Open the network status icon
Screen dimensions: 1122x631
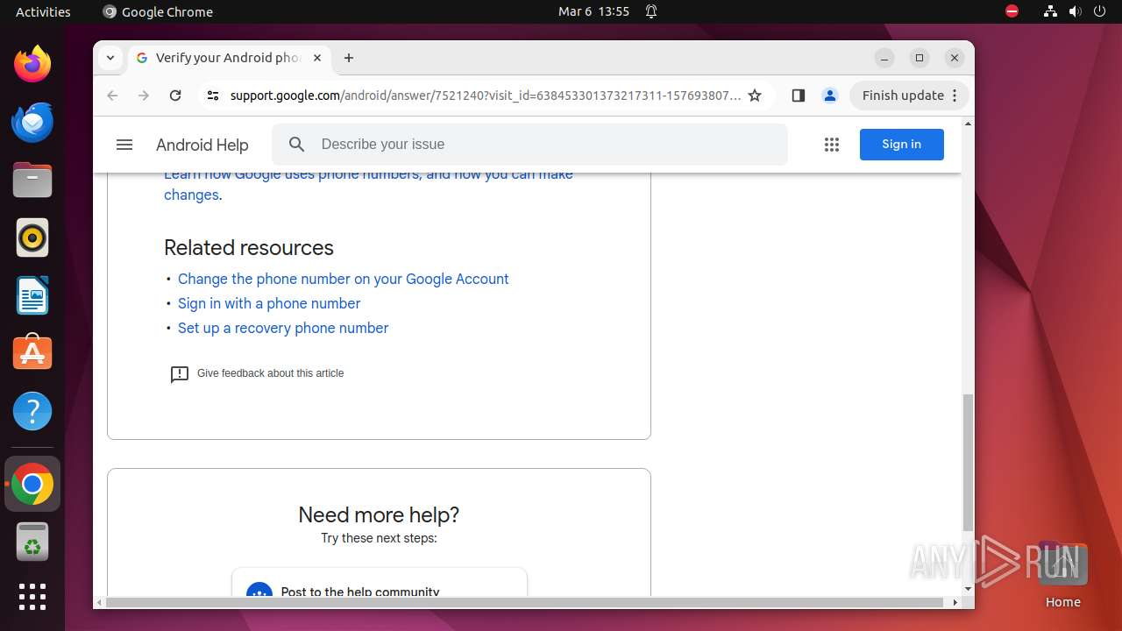tap(1050, 11)
